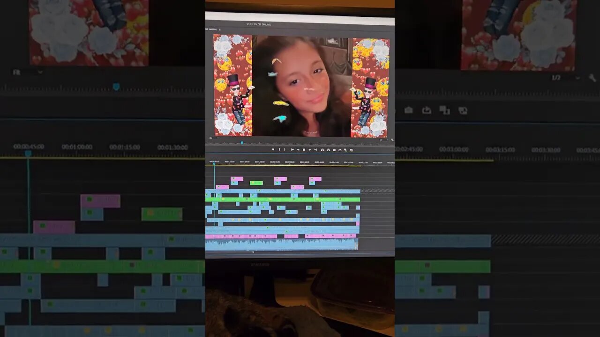Click timeline ruler at 00:01:00:00
Screen dimensions: 600x337
click(x=230, y=162)
